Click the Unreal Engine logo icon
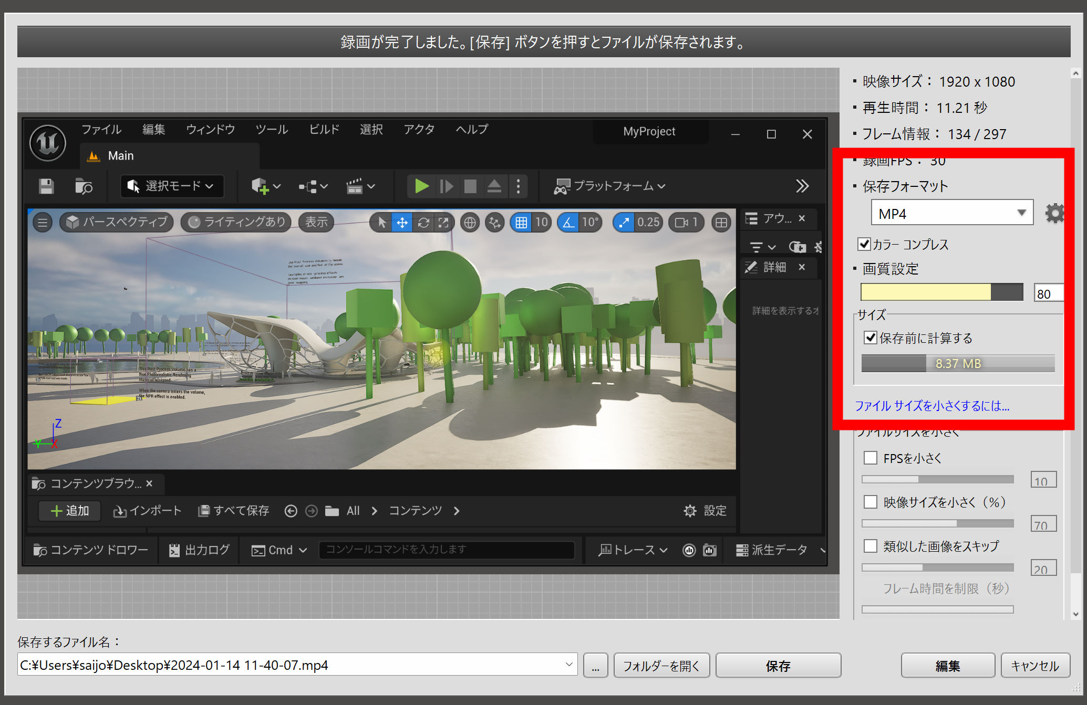1087x705 pixels. (x=48, y=142)
